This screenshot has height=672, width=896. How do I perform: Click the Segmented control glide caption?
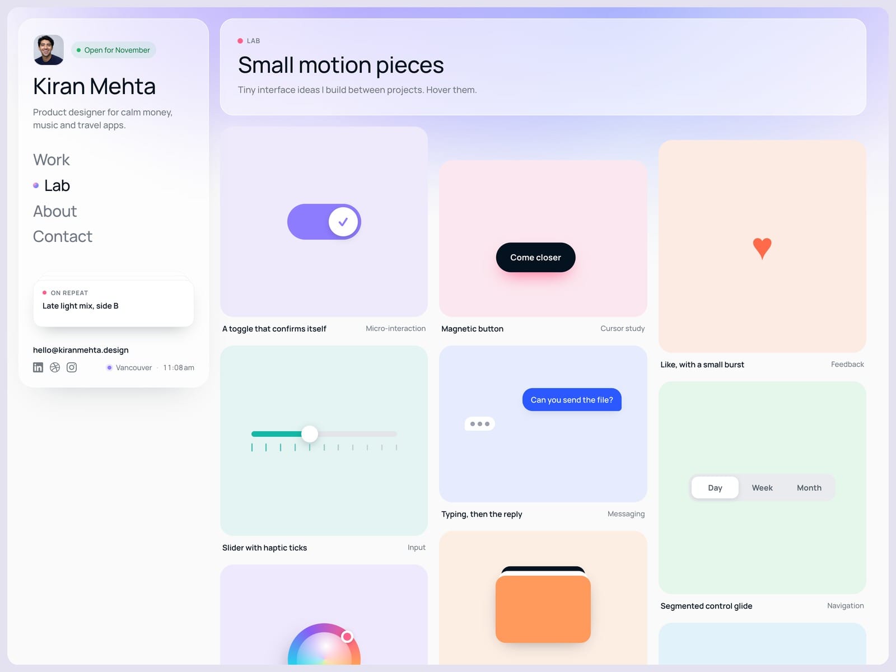(706, 606)
